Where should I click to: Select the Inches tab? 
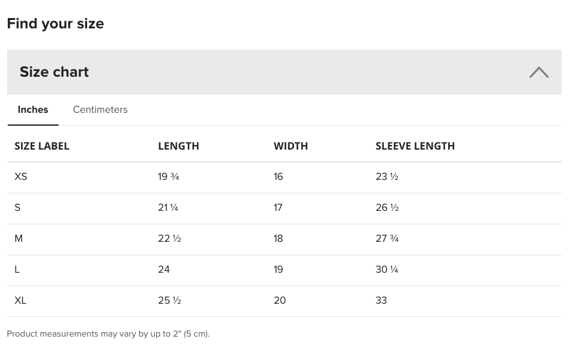click(x=33, y=110)
